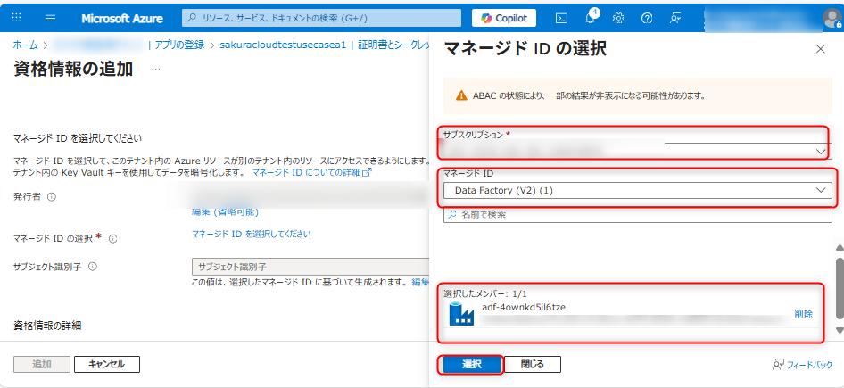Select adf-4ownkd5il6tze member name
This screenshot has height=388, width=844.
click(x=525, y=307)
